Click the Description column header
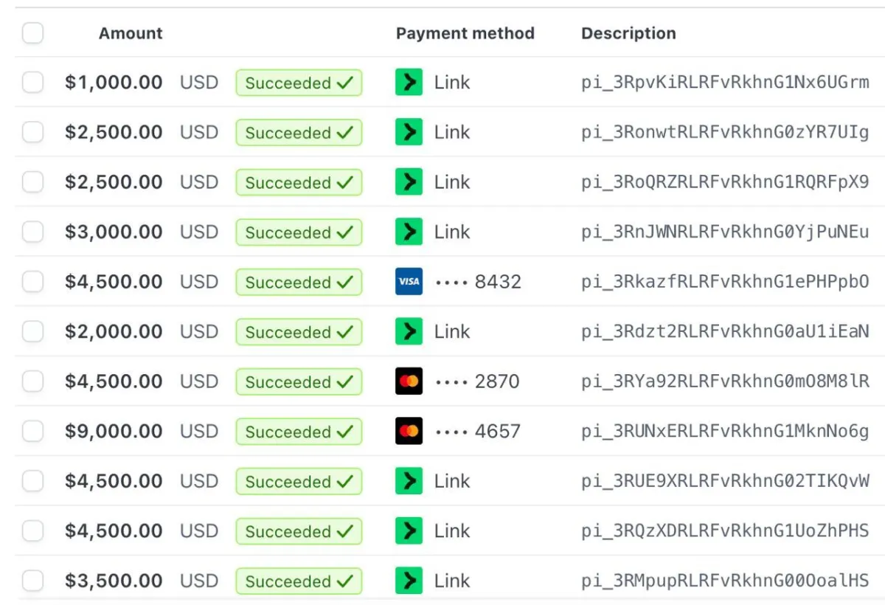 coord(628,33)
